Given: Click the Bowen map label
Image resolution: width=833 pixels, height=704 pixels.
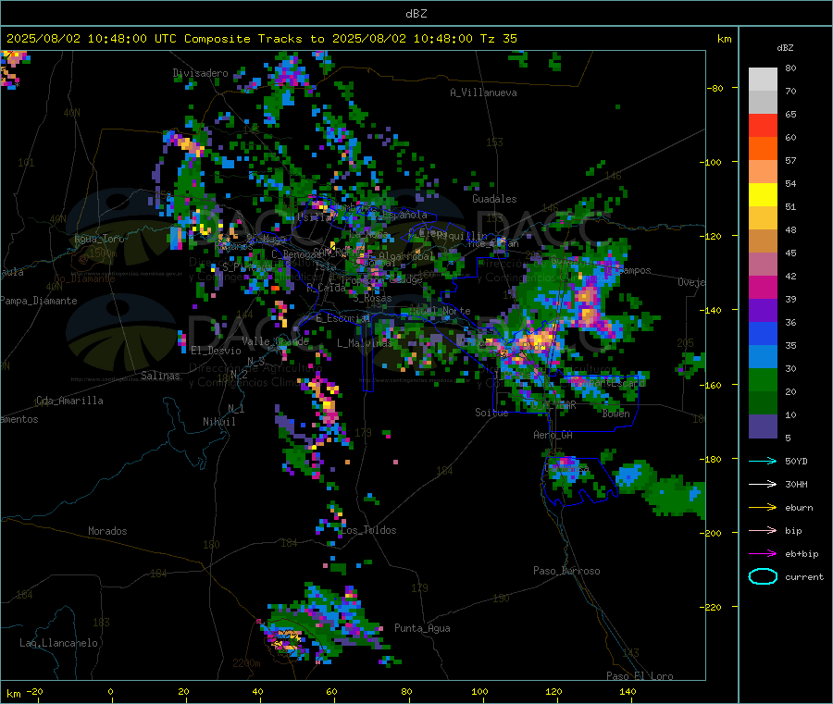Looking at the screenshot, I should 615,414.
